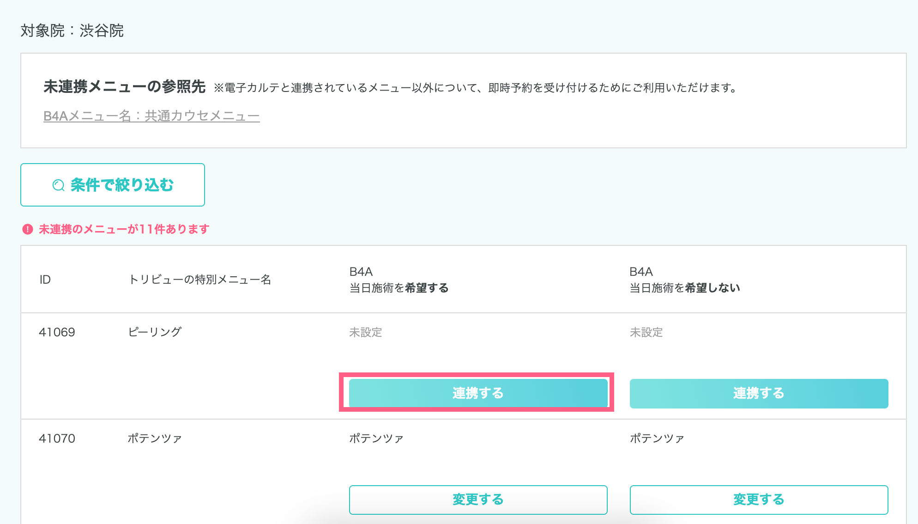The width and height of the screenshot is (918, 524).
Task: Click 未設定 under 当日施術を希望する column
Action: click(366, 332)
